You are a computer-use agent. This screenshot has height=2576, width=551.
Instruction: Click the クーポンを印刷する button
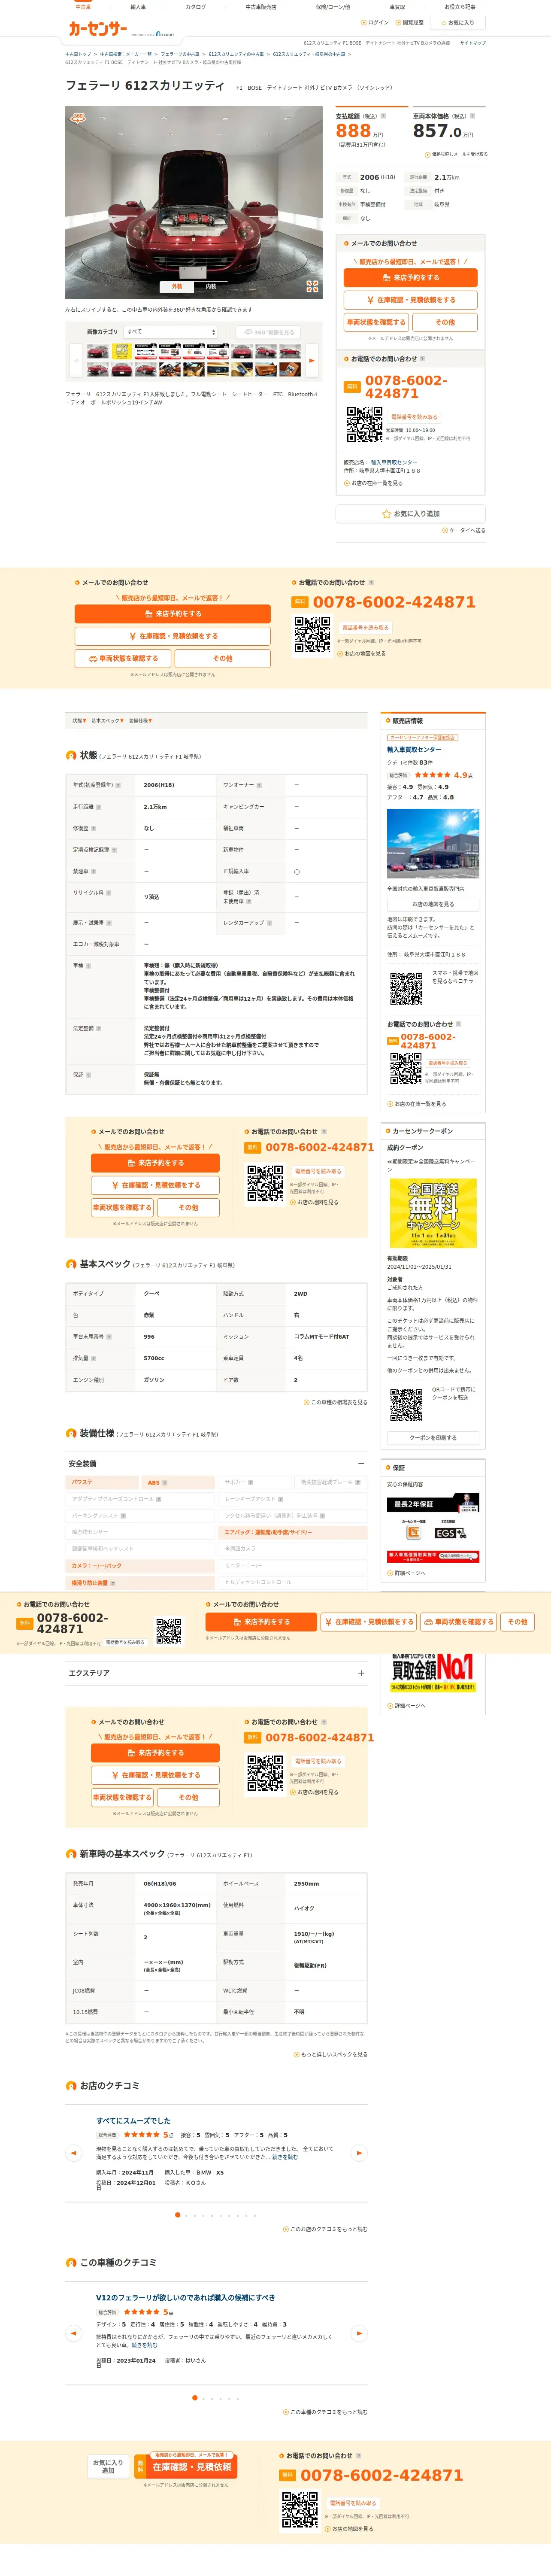[x=433, y=1438]
